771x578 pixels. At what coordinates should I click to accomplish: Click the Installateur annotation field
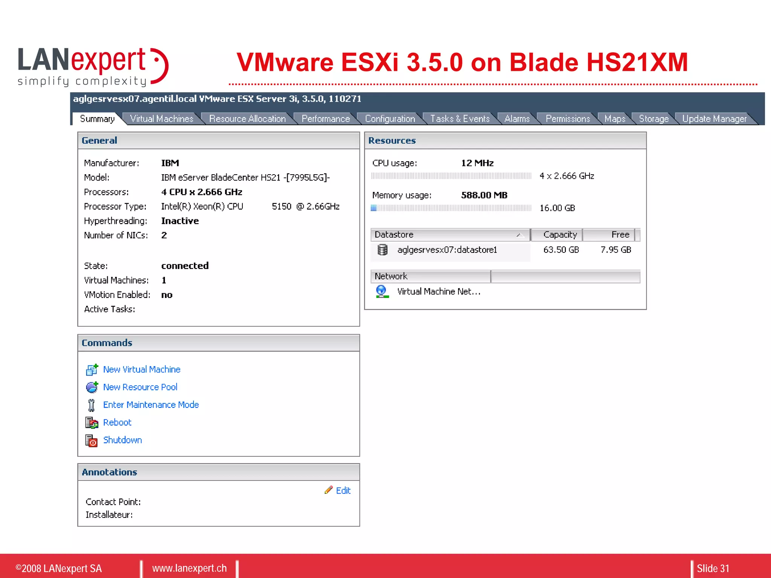109,515
